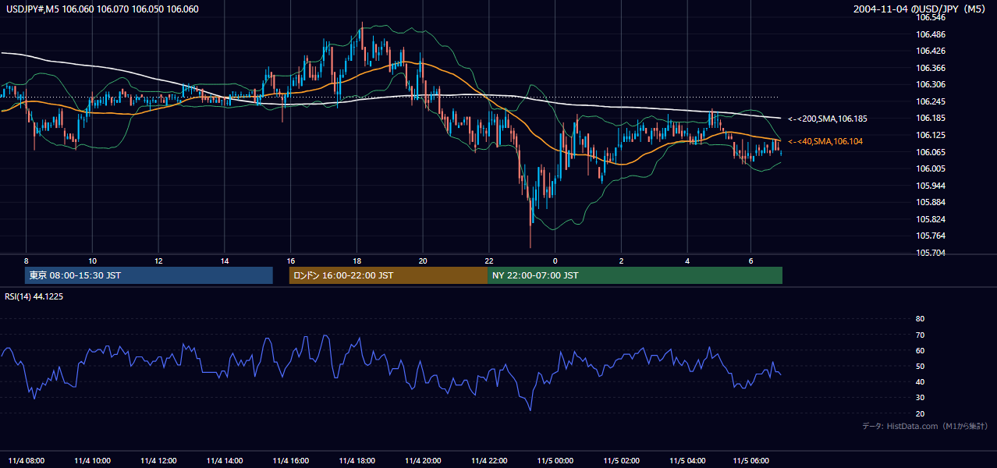Click the 東京 08:00-15:30 JST session bar

pyautogui.click(x=149, y=275)
